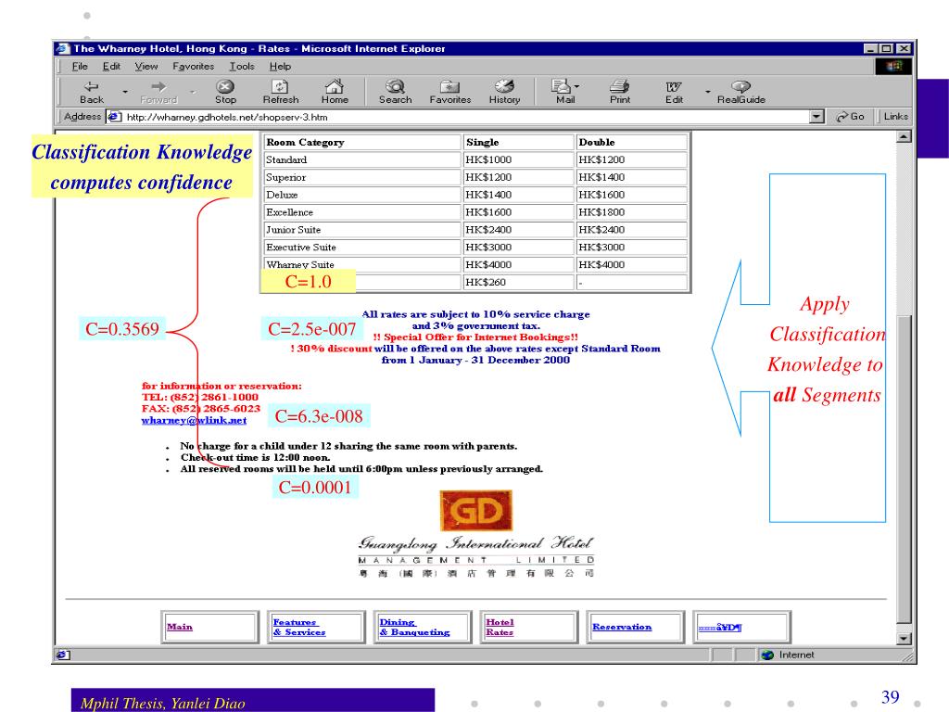949x712 pixels.
Task: Click the Internet zone globe icon
Action: (767, 655)
